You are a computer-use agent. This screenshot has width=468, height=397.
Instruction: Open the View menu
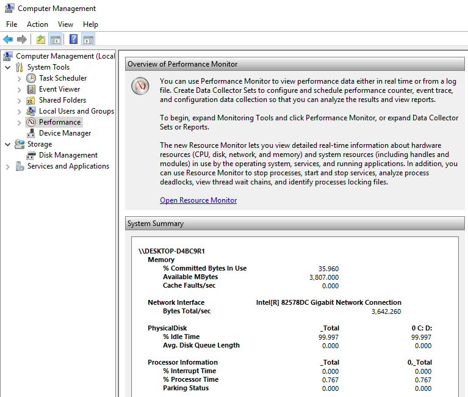65,24
